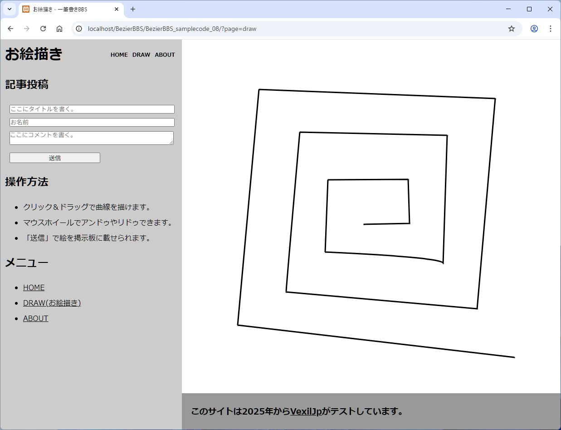The height and width of the screenshot is (430, 561).
Task: Focus the title input field
Action: [x=92, y=109]
